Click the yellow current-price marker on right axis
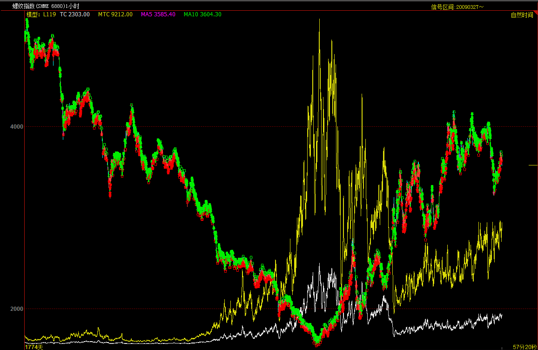 [533, 165]
